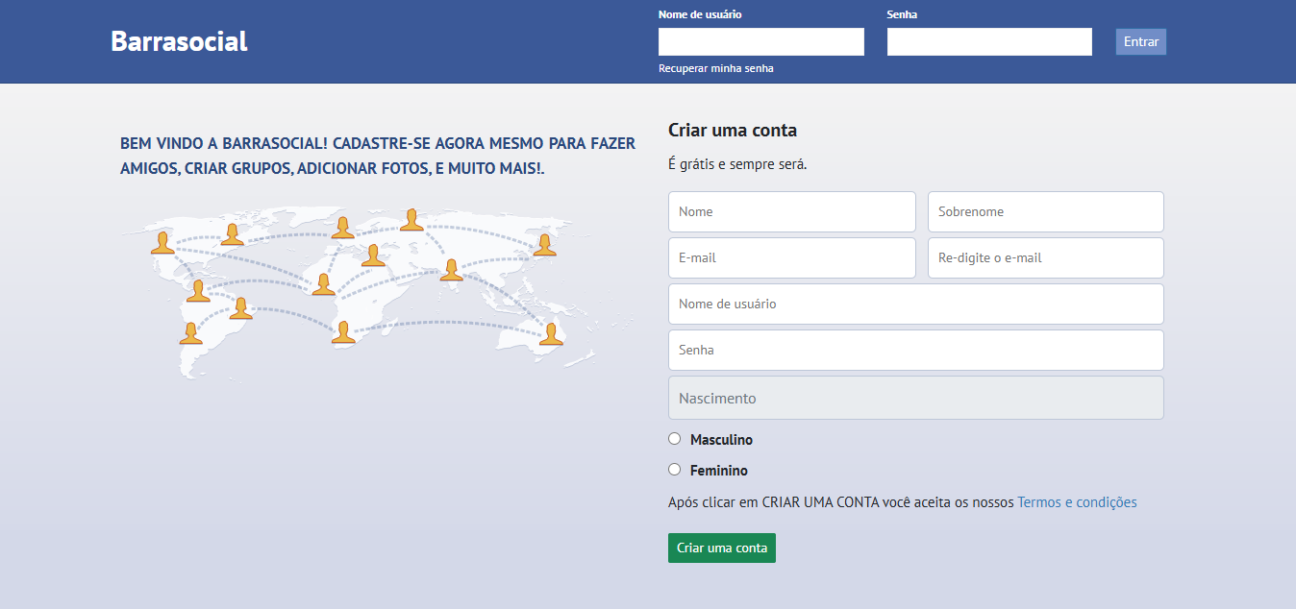
Task: Click the Senha field in the signup form
Action: tap(915, 350)
